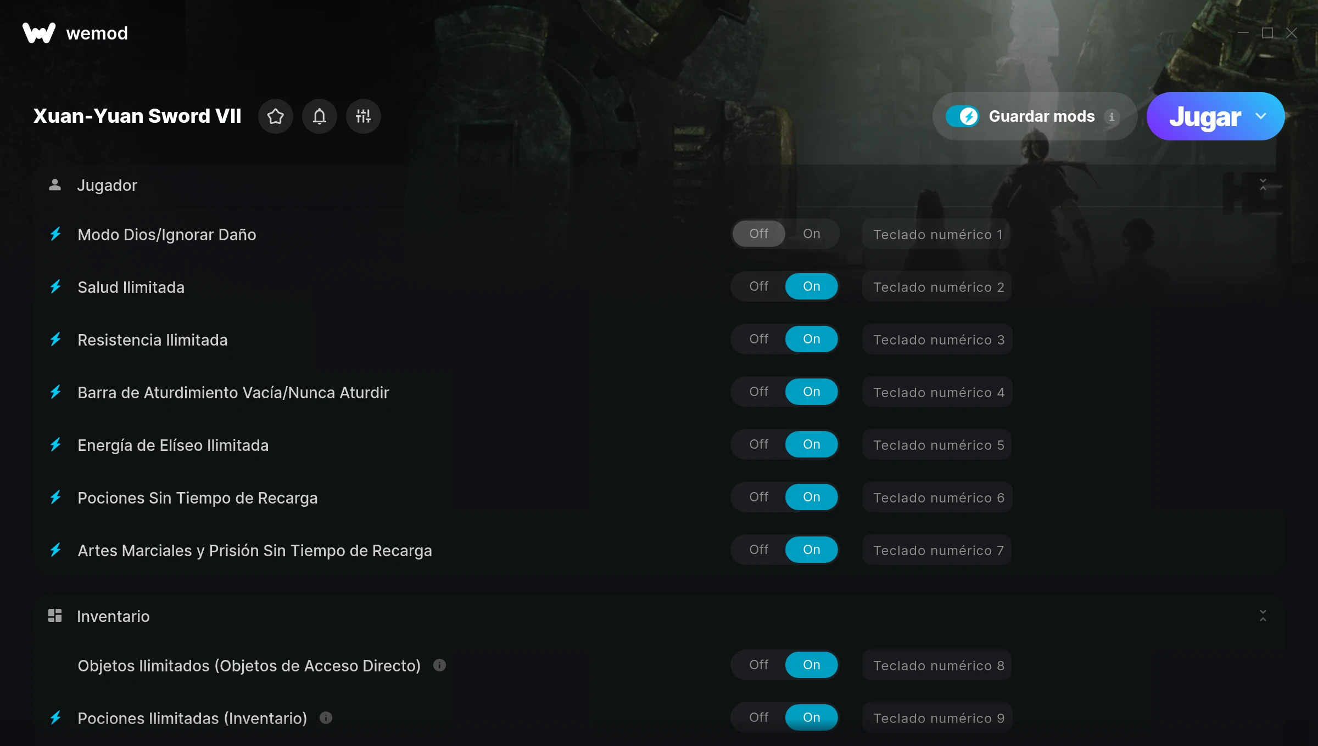The height and width of the screenshot is (746, 1318).
Task: Change hotkey Teclado numérico 3
Action: (x=937, y=340)
